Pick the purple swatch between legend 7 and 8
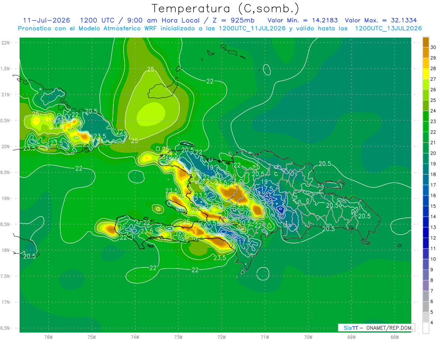443x342 pixels. (426, 286)
